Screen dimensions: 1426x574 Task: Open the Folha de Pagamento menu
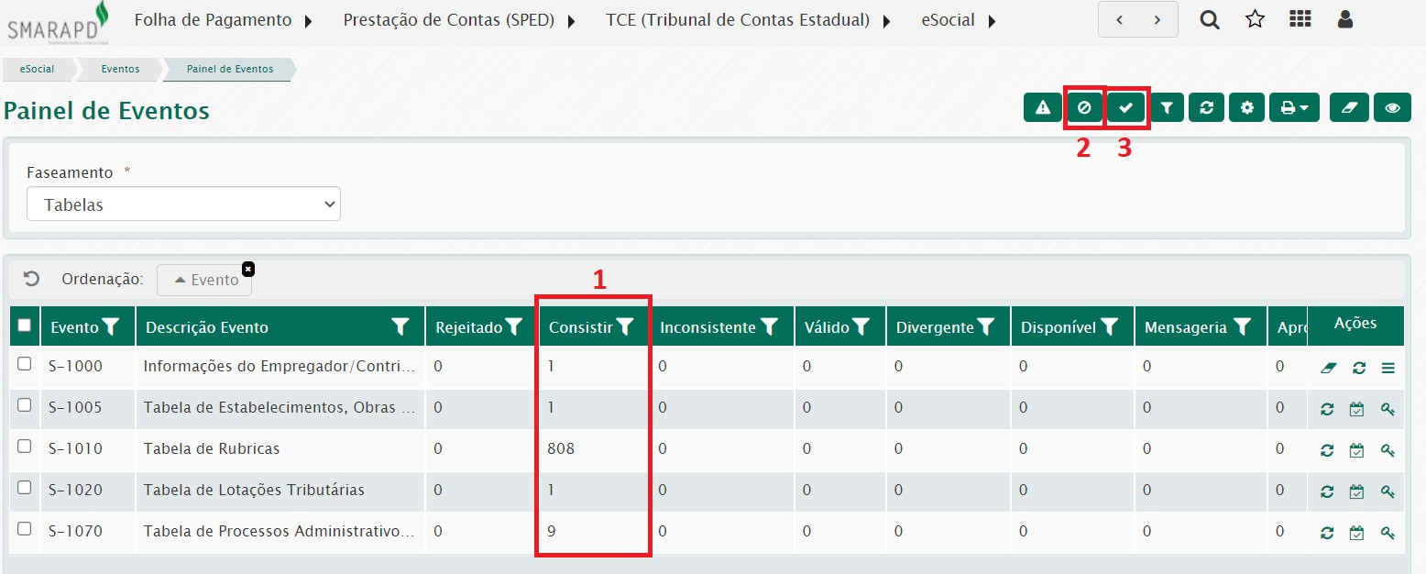point(223,20)
